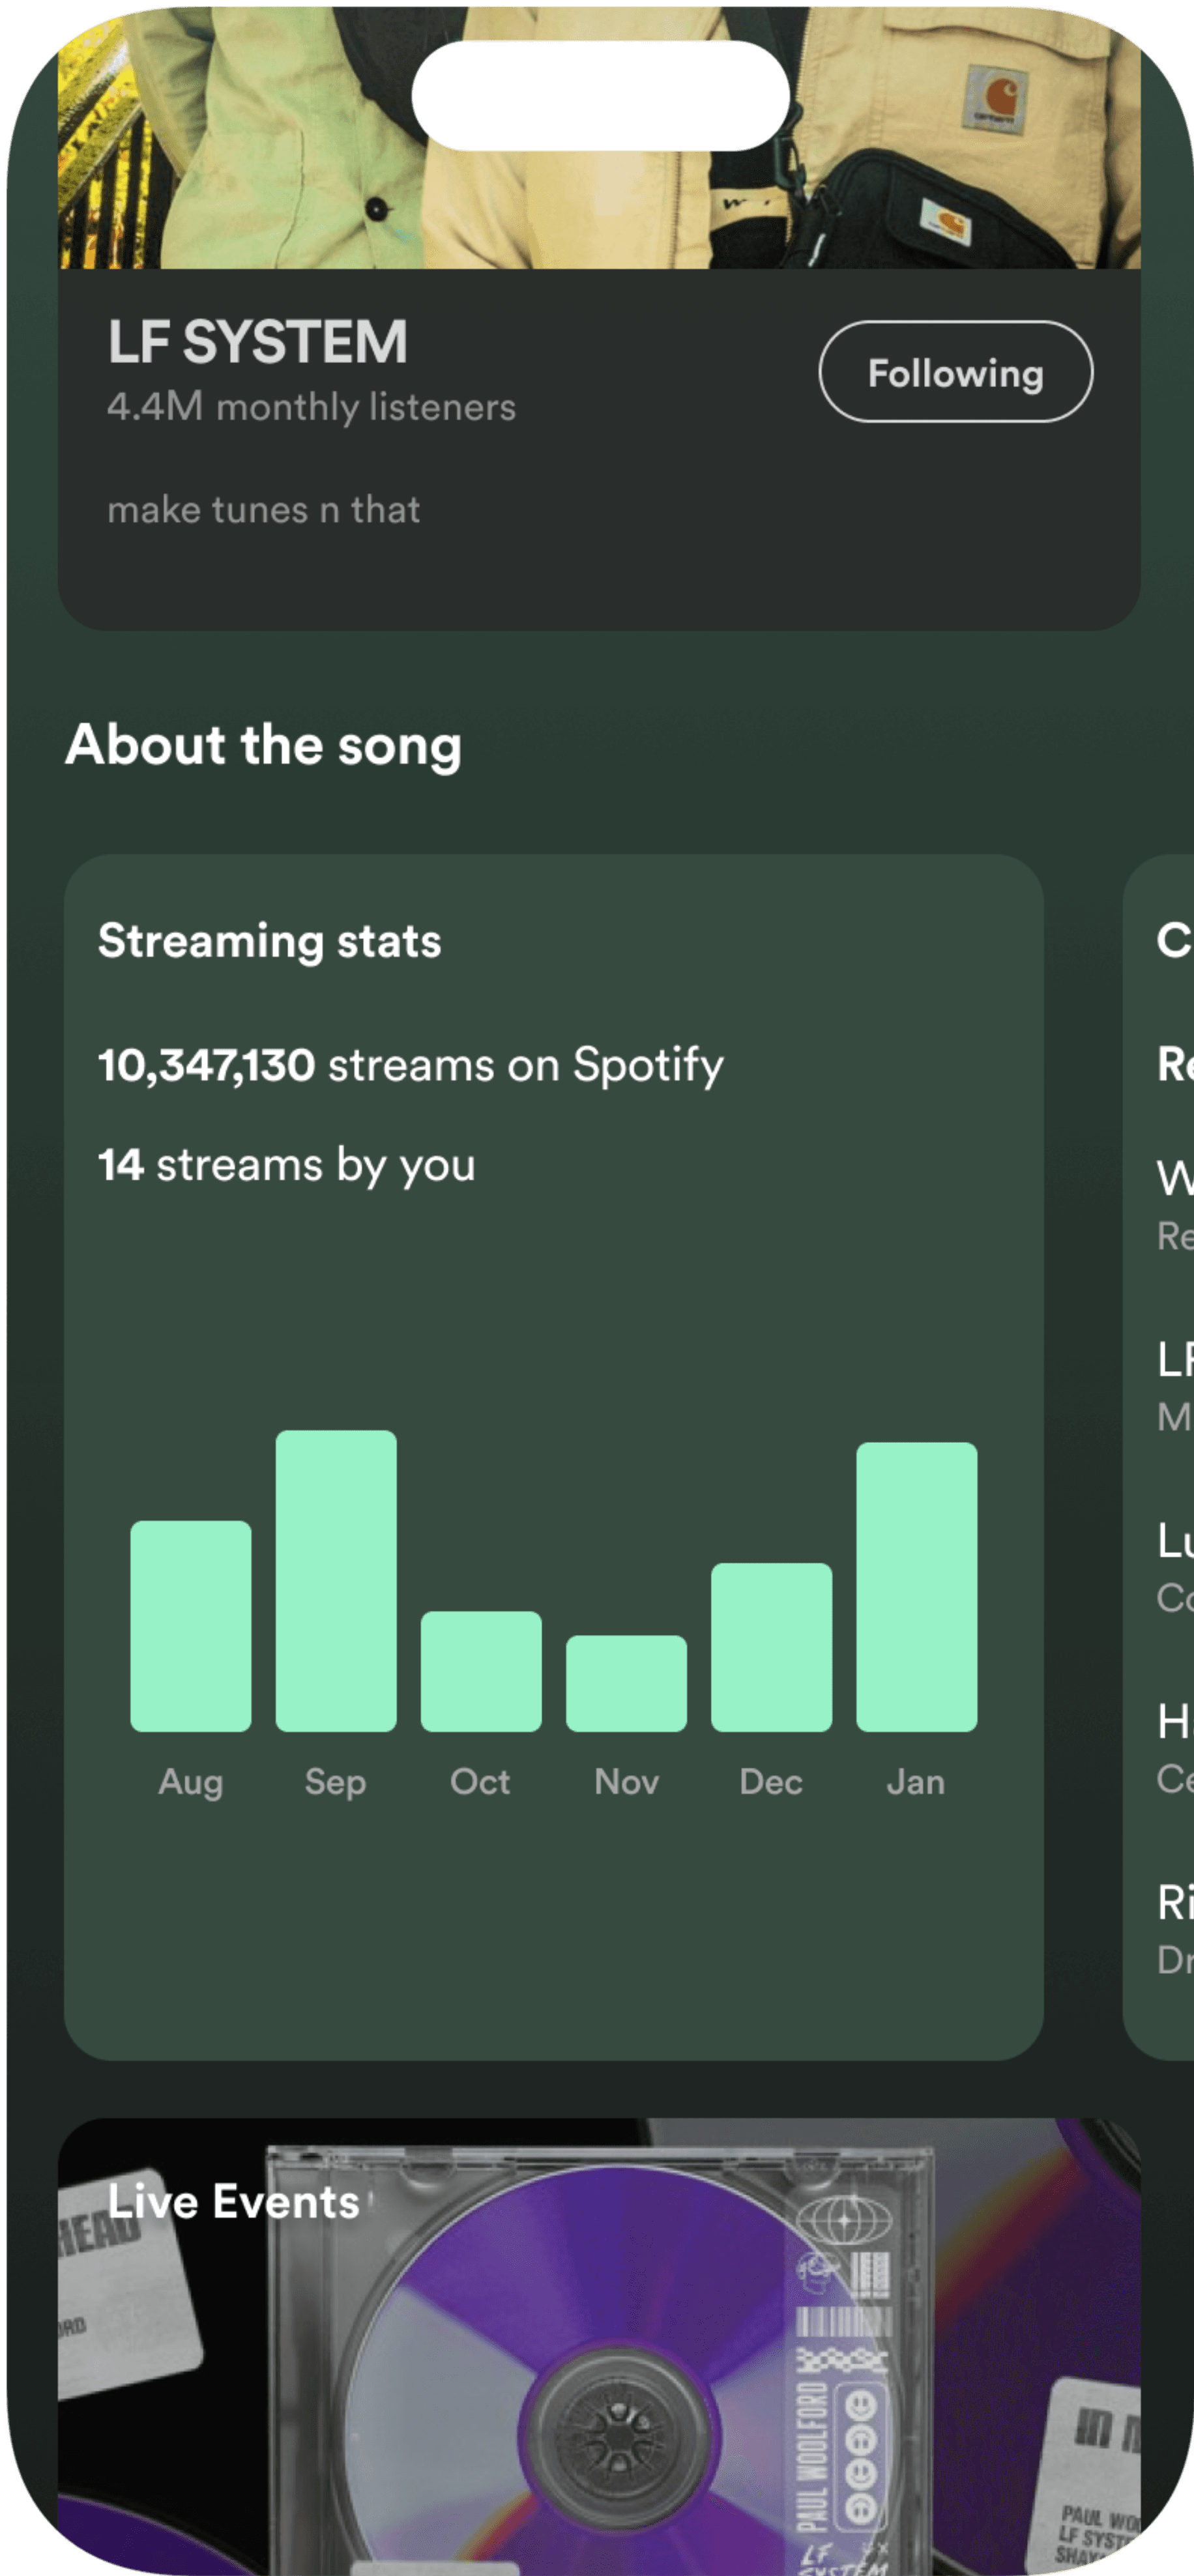Tap the 4.4M monthly listeners text

[311, 407]
